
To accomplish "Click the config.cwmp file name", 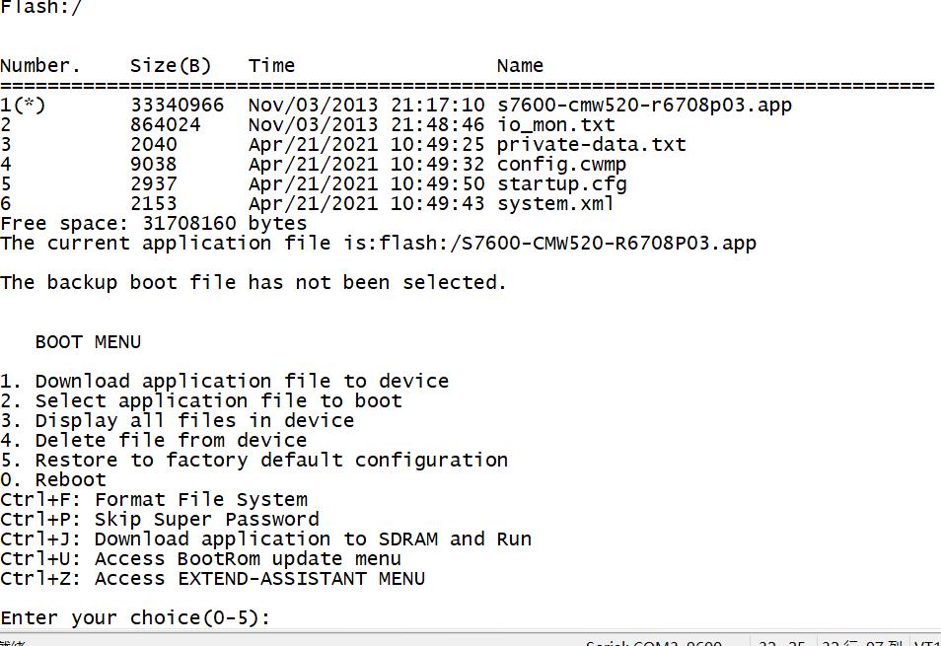I will point(561,165).
